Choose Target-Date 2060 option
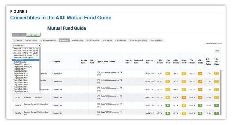The image size is (232, 125). pos(26,89)
